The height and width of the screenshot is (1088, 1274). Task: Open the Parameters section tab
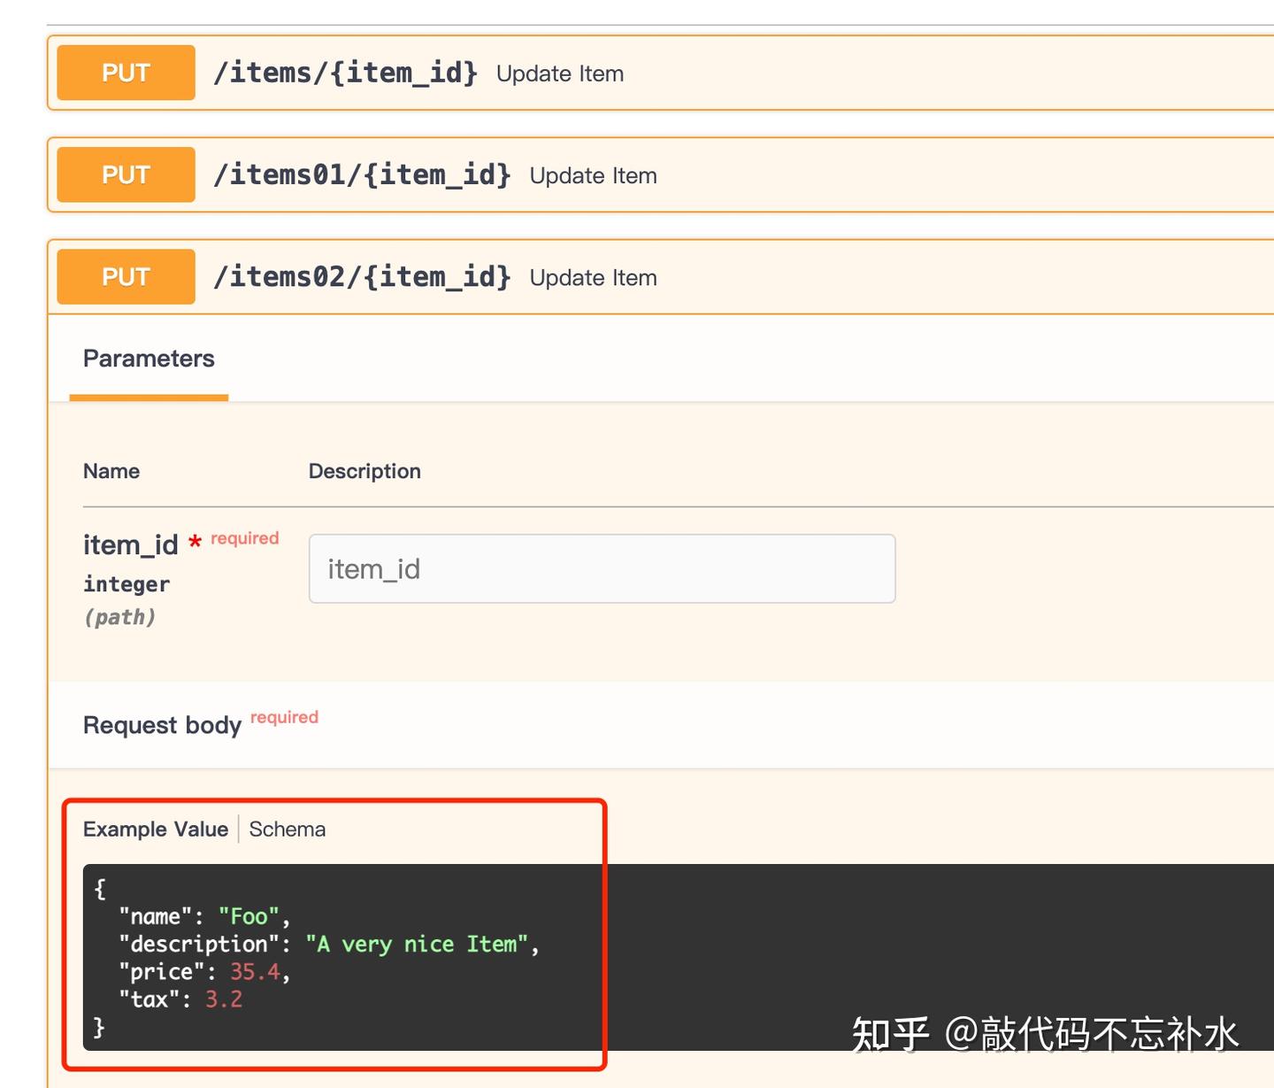[x=148, y=359]
